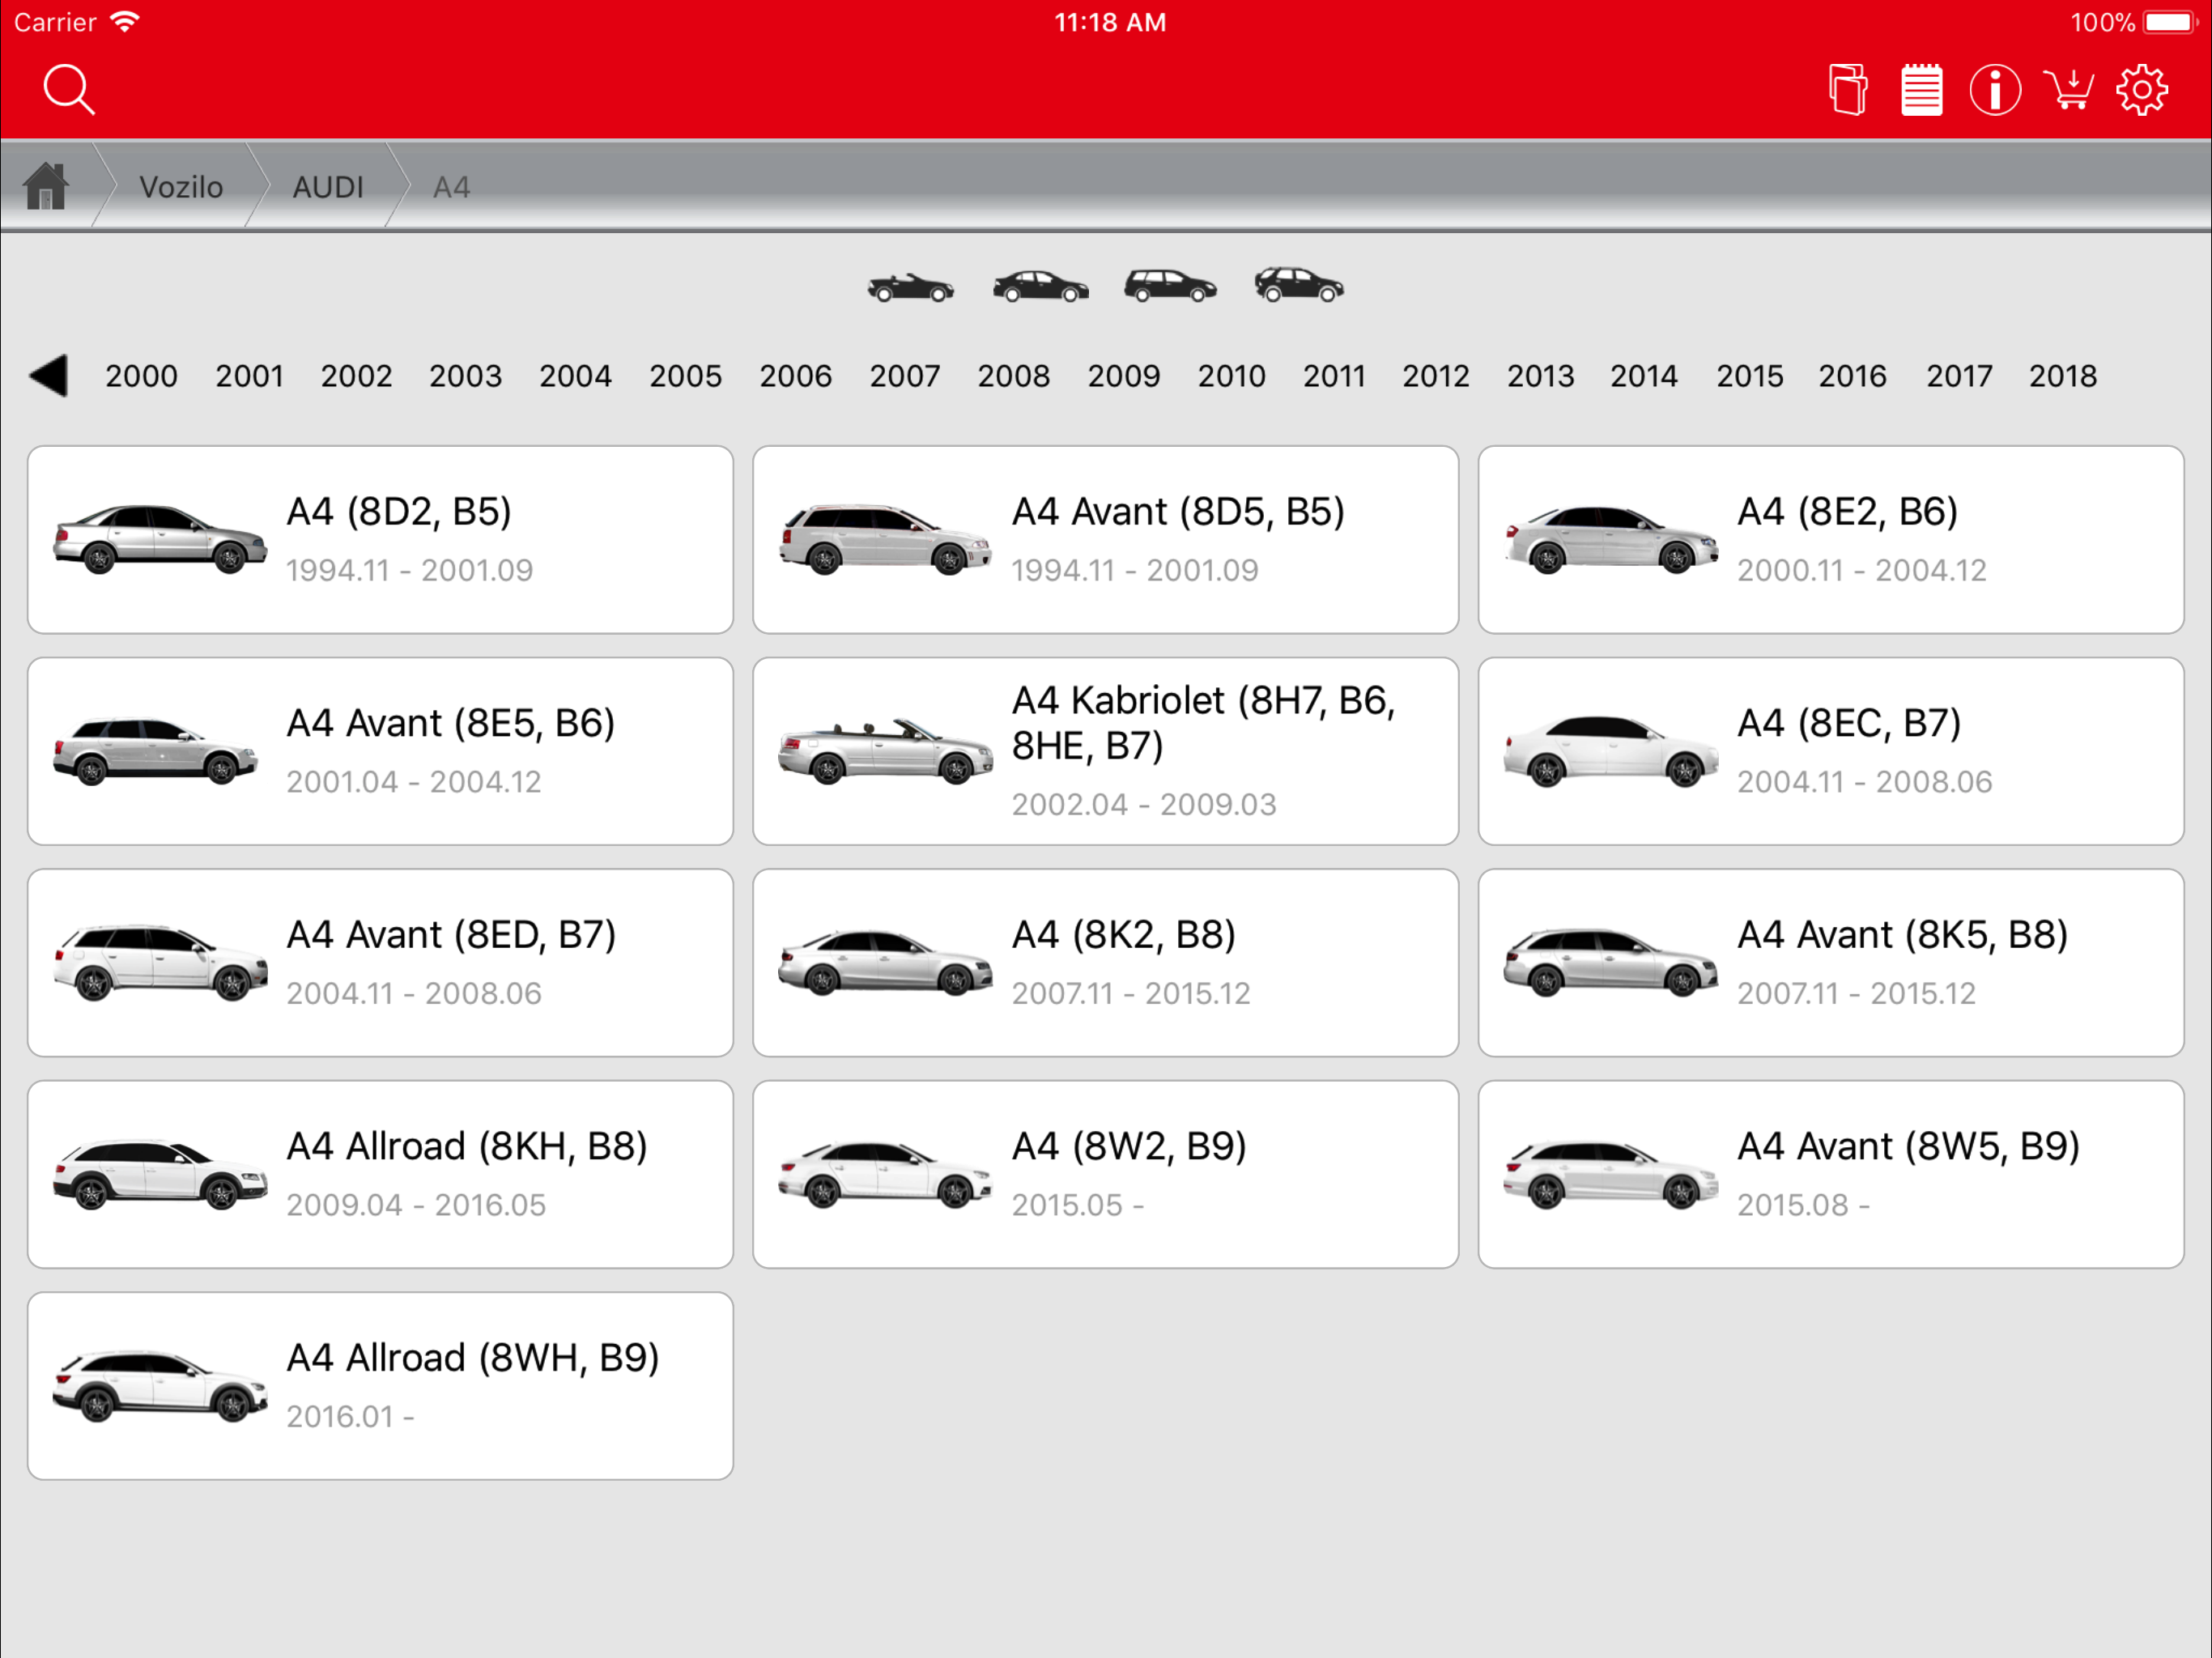Filter by sedan body type icon
2212x1658 pixels.
(x=1040, y=287)
